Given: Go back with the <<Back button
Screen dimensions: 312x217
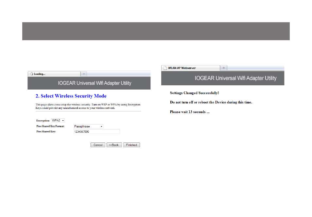Looking at the screenshot, I should 114,145.
